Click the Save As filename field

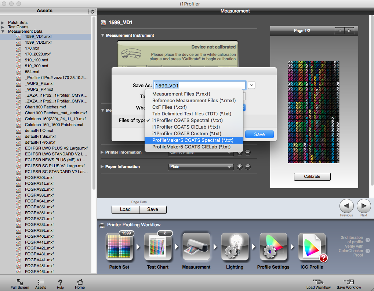click(199, 86)
